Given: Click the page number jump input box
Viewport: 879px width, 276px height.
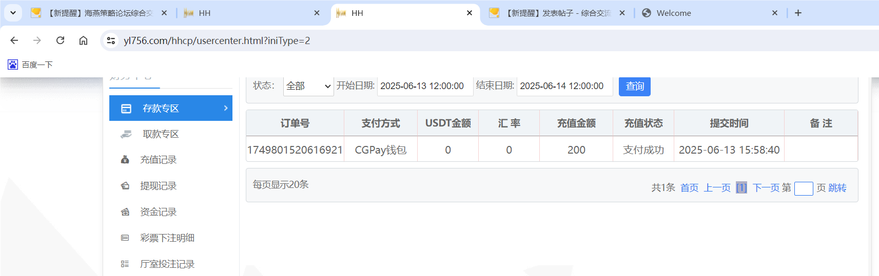Looking at the screenshot, I should [x=804, y=189].
